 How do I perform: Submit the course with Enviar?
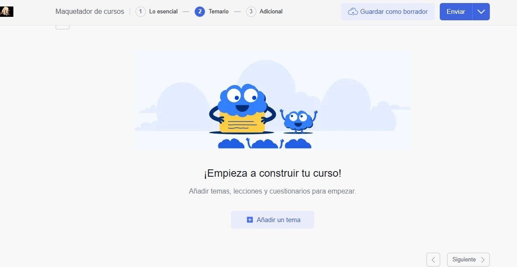(x=456, y=12)
